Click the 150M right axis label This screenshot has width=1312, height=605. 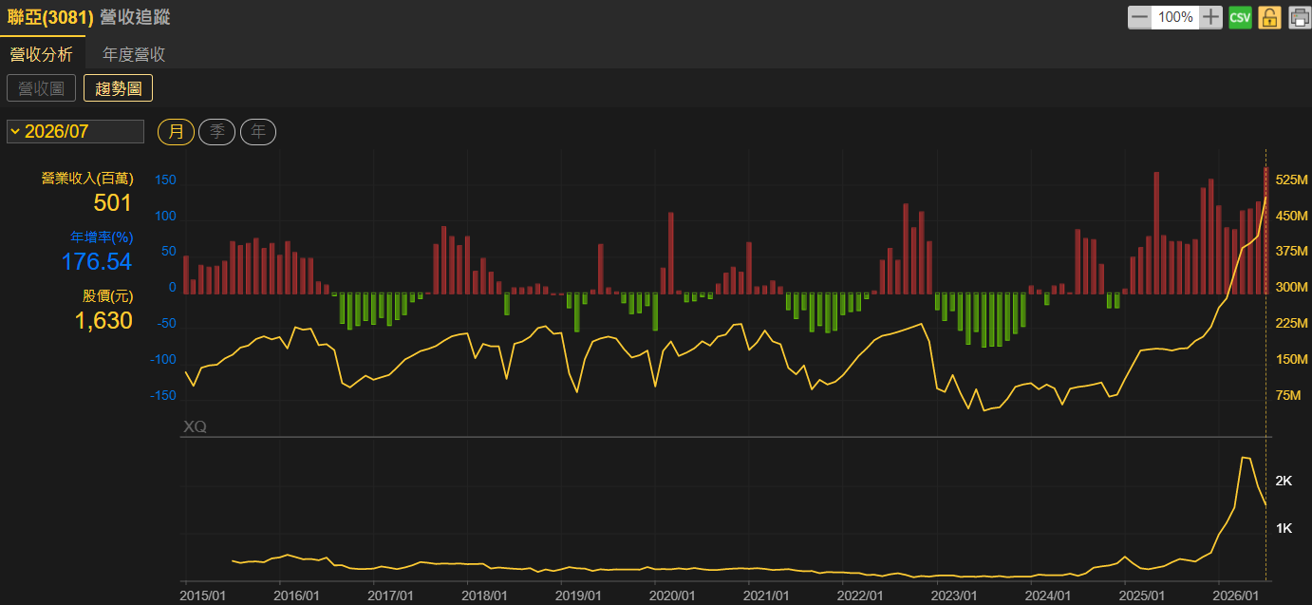tap(1292, 360)
